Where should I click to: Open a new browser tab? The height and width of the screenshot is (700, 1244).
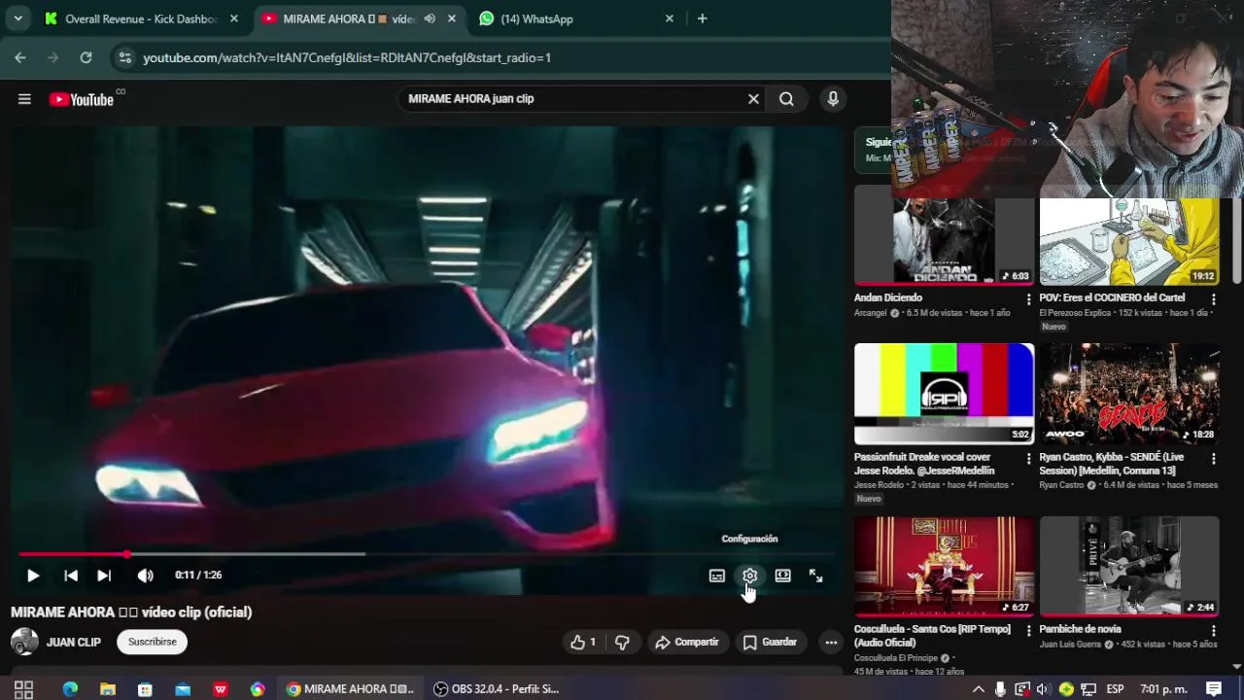point(703,18)
